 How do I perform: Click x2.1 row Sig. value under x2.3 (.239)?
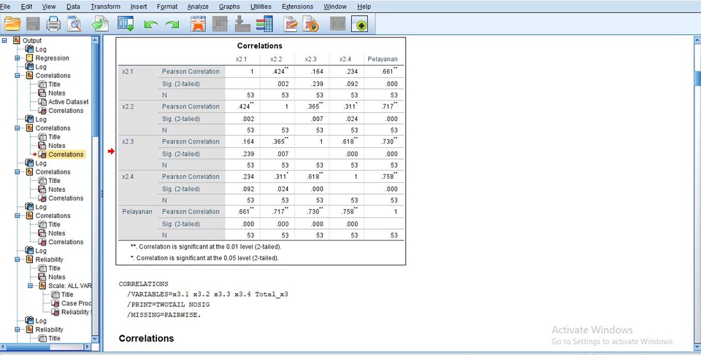[316, 84]
